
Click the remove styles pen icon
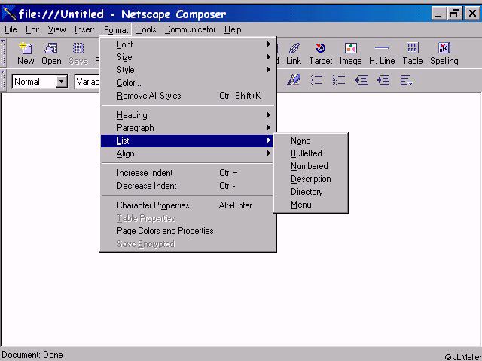point(294,80)
